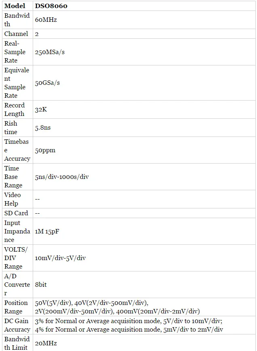Select the 60MHz bandwidth value
Image resolution: width=257 pixels, height=351 pixels.
(46, 20)
